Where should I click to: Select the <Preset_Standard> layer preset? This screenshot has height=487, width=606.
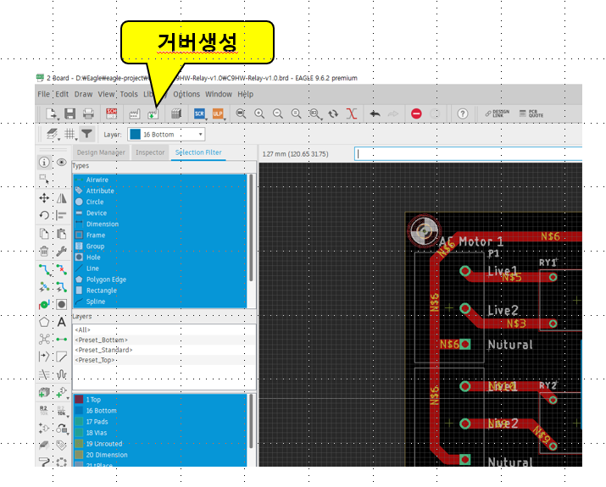[103, 350]
